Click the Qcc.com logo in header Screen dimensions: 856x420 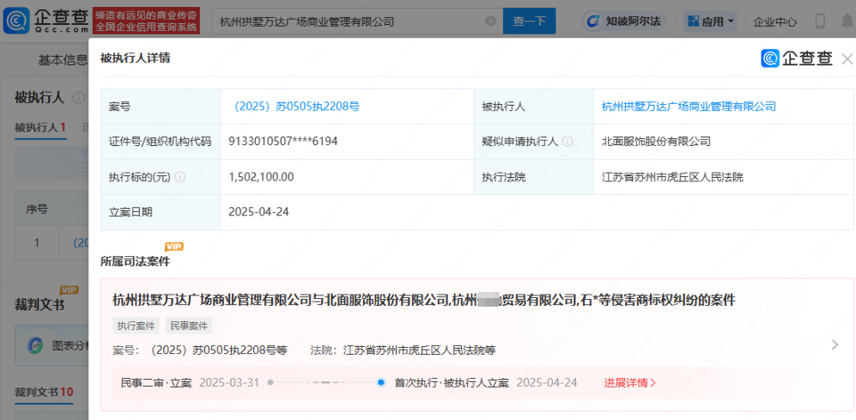coord(45,20)
